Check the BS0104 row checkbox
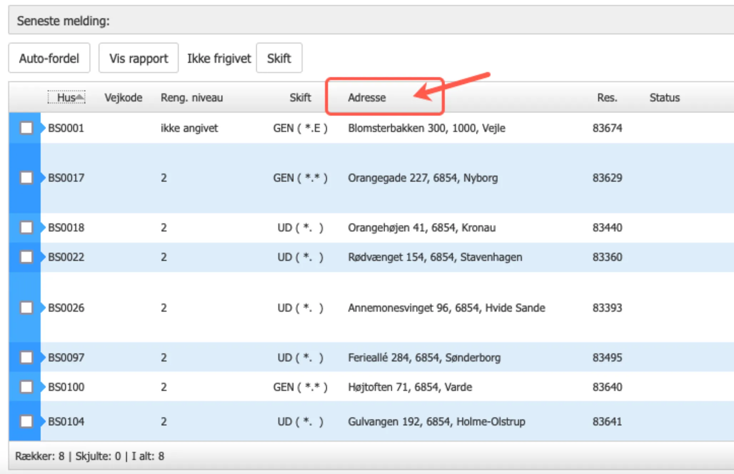 coord(26,421)
